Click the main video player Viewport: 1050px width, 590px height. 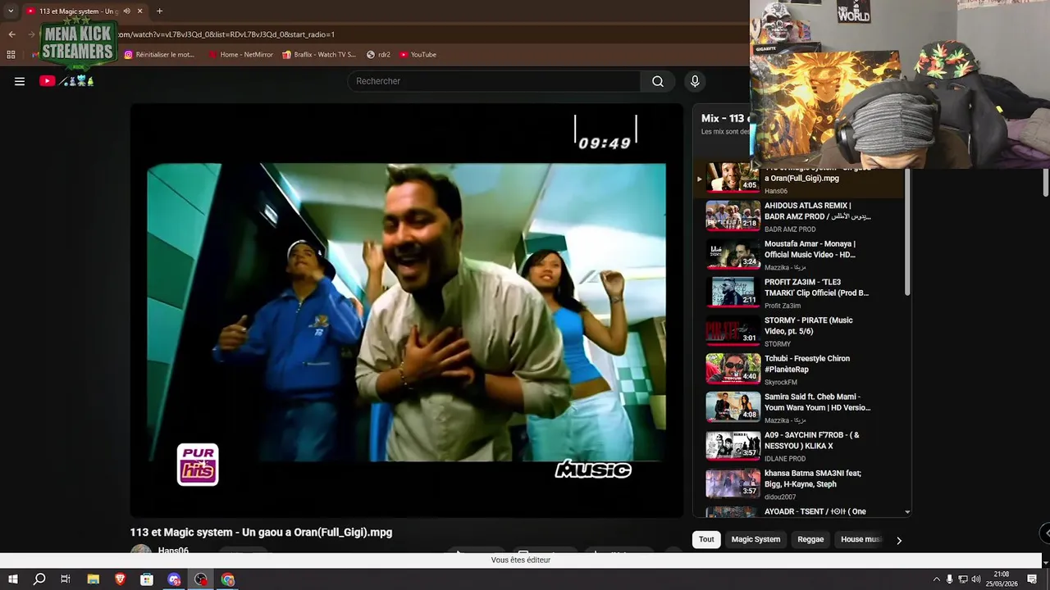(406, 311)
